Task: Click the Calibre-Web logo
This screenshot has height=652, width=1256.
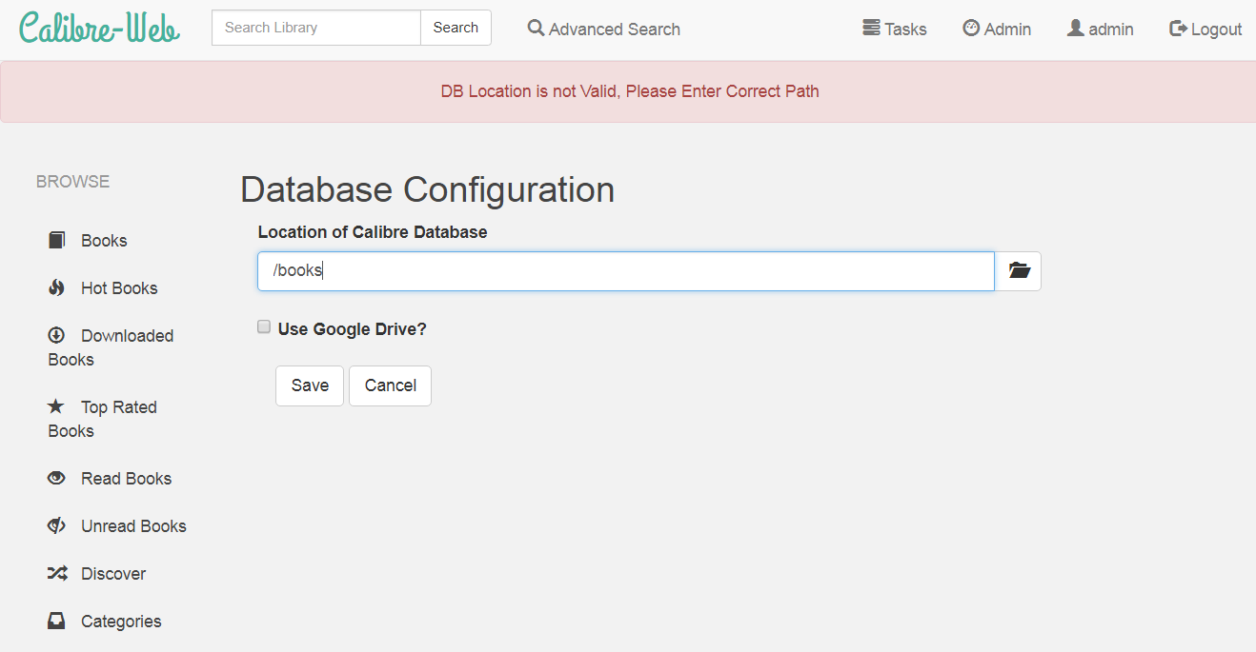Action: tap(99, 29)
